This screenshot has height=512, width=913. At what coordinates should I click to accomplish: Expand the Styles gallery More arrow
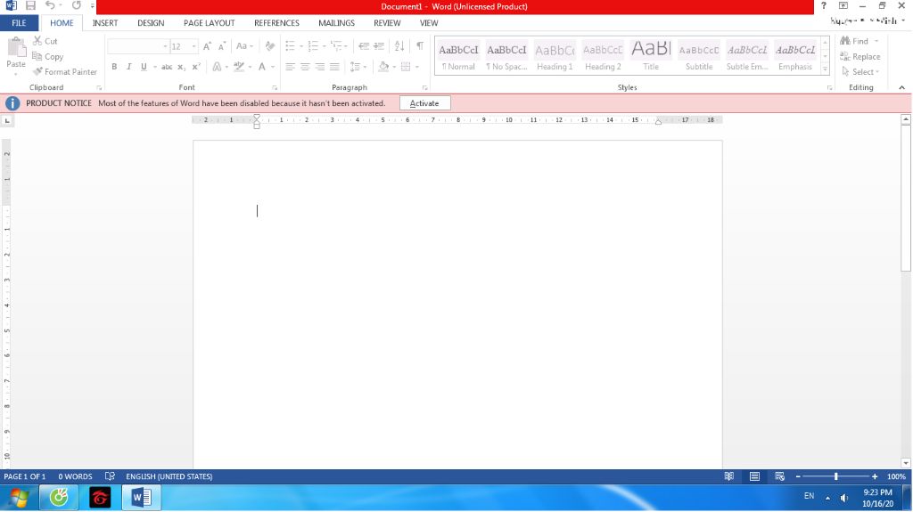click(825, 69)
